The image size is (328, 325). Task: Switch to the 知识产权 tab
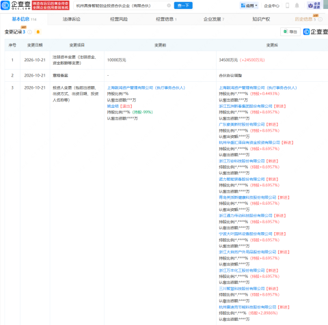[261, 19]
